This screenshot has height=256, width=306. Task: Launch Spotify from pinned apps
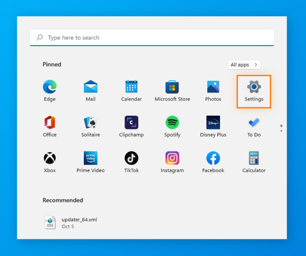[x=172, y=123]
